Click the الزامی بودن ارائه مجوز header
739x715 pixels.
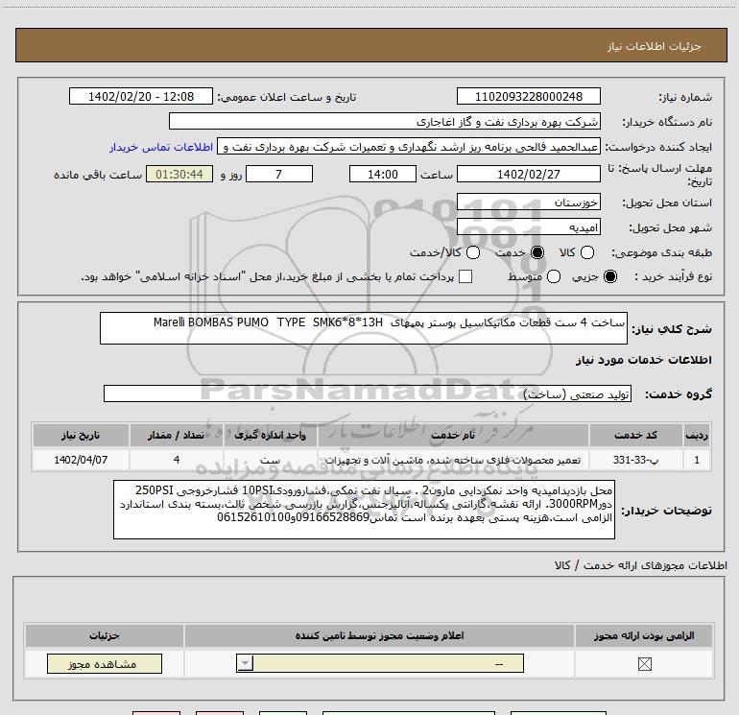644,635
